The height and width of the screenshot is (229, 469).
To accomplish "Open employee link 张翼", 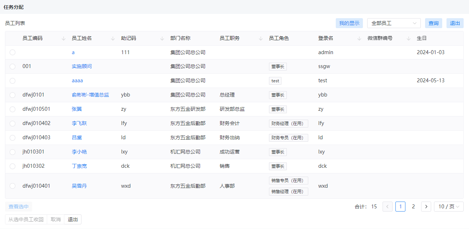I will pyautogui.click(x=77, y=109).
